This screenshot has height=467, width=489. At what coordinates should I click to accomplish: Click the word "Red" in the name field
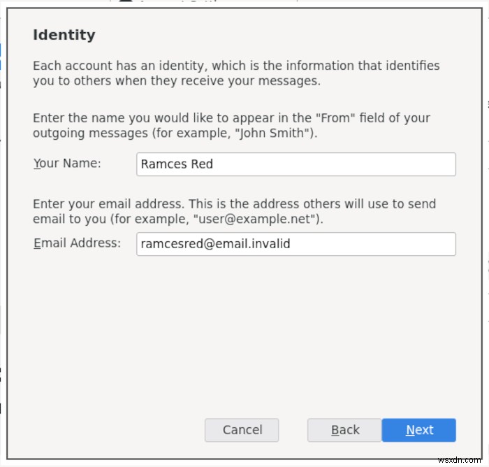click(202, 164)
